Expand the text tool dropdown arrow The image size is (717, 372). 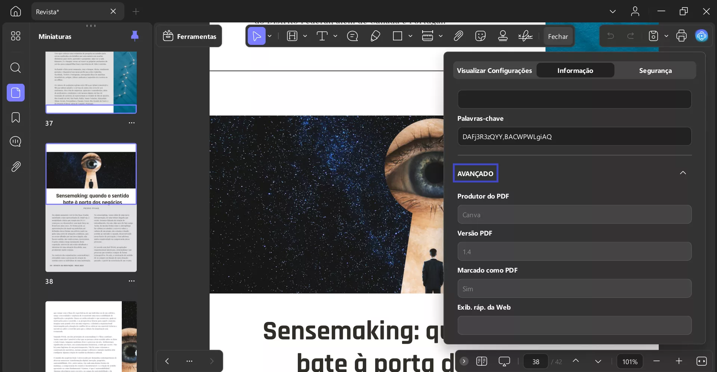click(x=335, y=36)
